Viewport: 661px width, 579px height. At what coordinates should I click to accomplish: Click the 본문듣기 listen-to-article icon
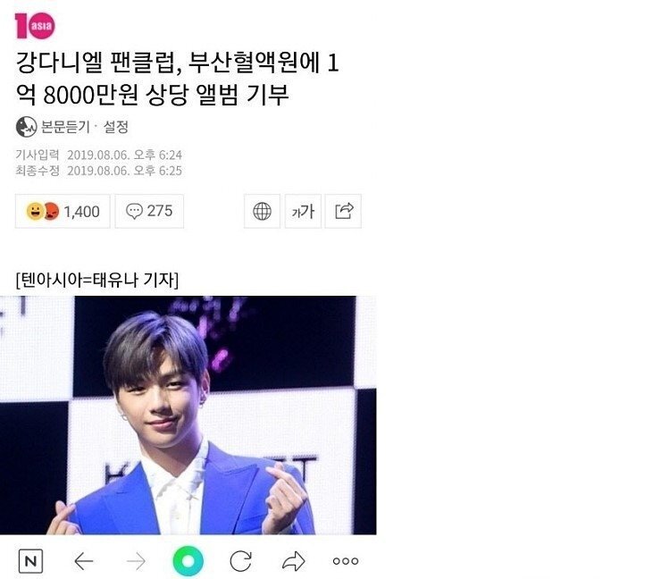pos(26,127)
